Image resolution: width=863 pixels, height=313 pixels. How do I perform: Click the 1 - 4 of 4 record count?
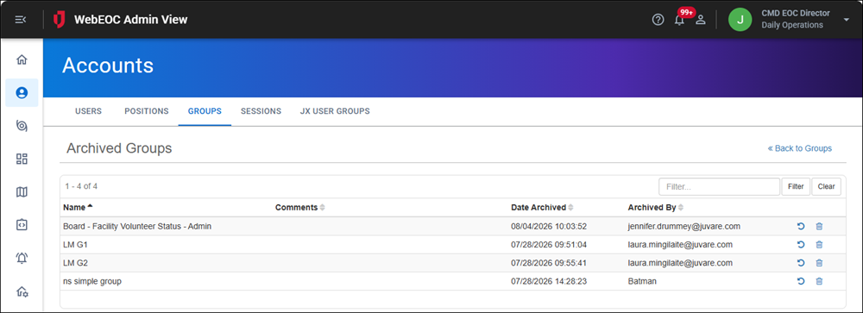click(81, 186)
